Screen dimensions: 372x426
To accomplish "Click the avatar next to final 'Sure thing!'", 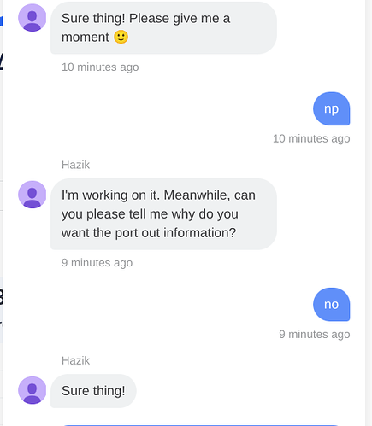I will pyautogui.click(x=32, y=390).
